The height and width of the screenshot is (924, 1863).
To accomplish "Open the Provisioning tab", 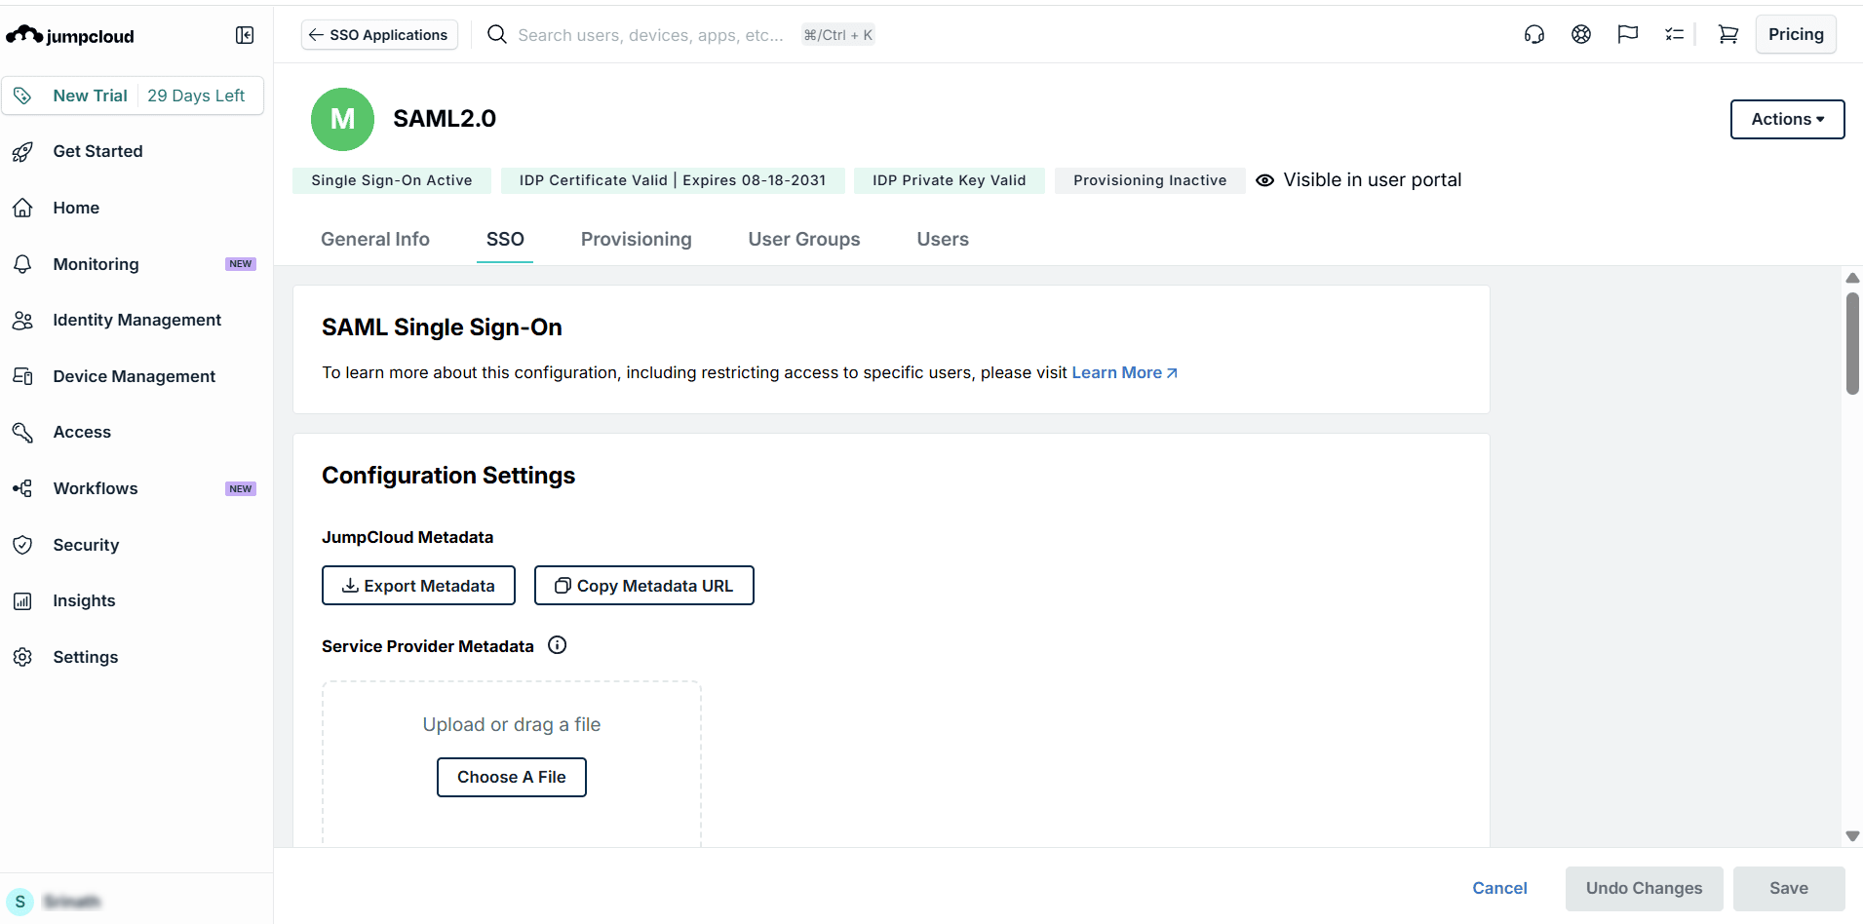I will click(x=637, y=240).
